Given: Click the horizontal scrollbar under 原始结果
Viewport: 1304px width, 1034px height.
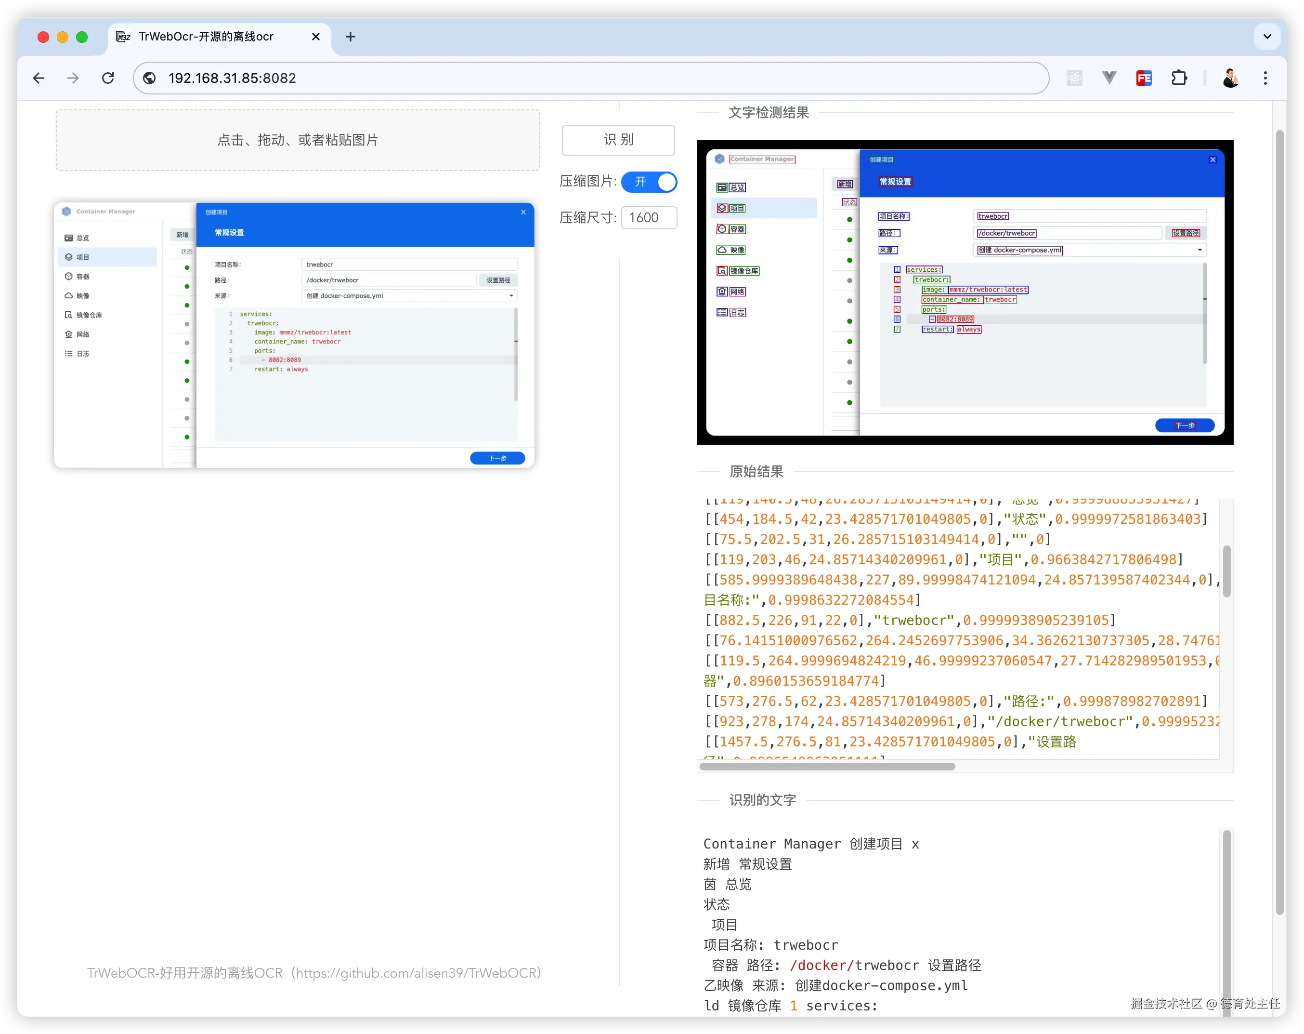Looking at the screenshot, I should [x=827, y=767].
